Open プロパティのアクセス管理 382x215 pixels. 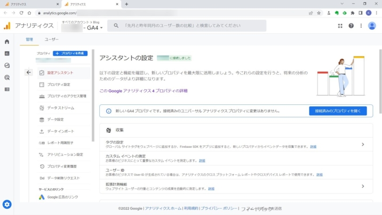point(64,96)
